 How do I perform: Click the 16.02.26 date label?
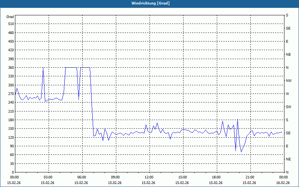tap(283, 183)
